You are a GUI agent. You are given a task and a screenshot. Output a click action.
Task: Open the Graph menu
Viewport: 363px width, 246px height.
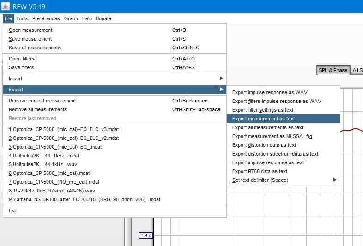[71, 18]
